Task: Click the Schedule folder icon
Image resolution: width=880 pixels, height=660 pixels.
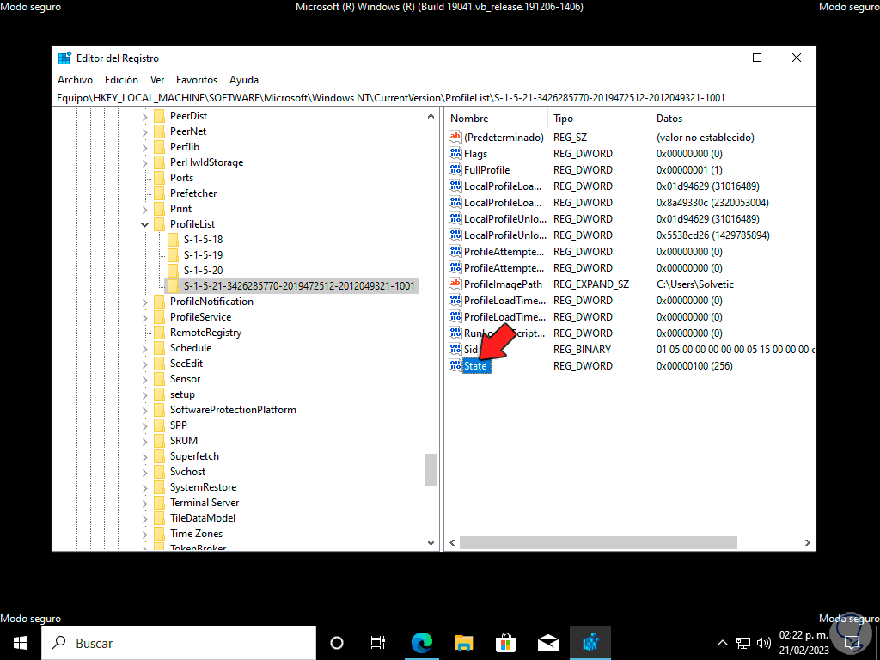Action: (159, 348)
